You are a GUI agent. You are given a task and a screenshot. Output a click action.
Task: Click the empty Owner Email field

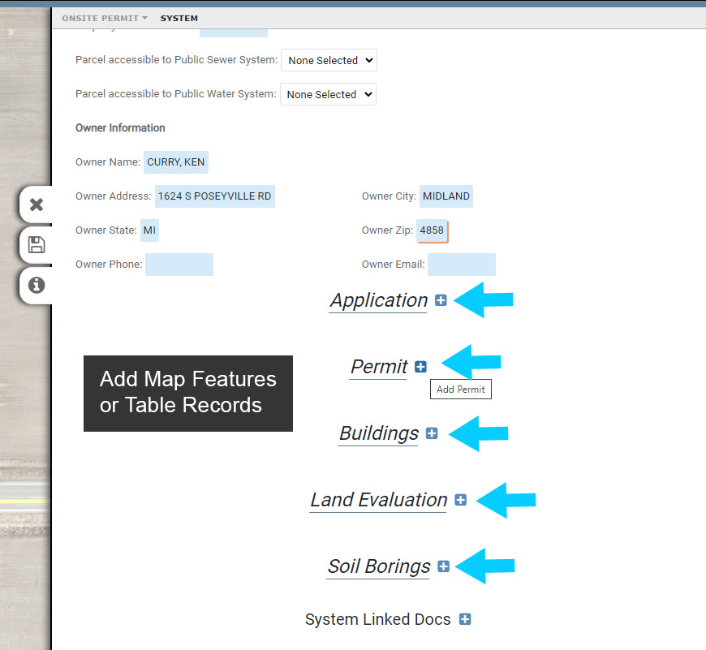pyautogui.click(x=462, y=265)
